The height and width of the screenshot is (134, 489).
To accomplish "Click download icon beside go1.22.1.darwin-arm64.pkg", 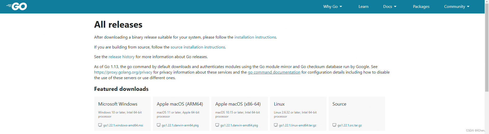I will 159,125.
